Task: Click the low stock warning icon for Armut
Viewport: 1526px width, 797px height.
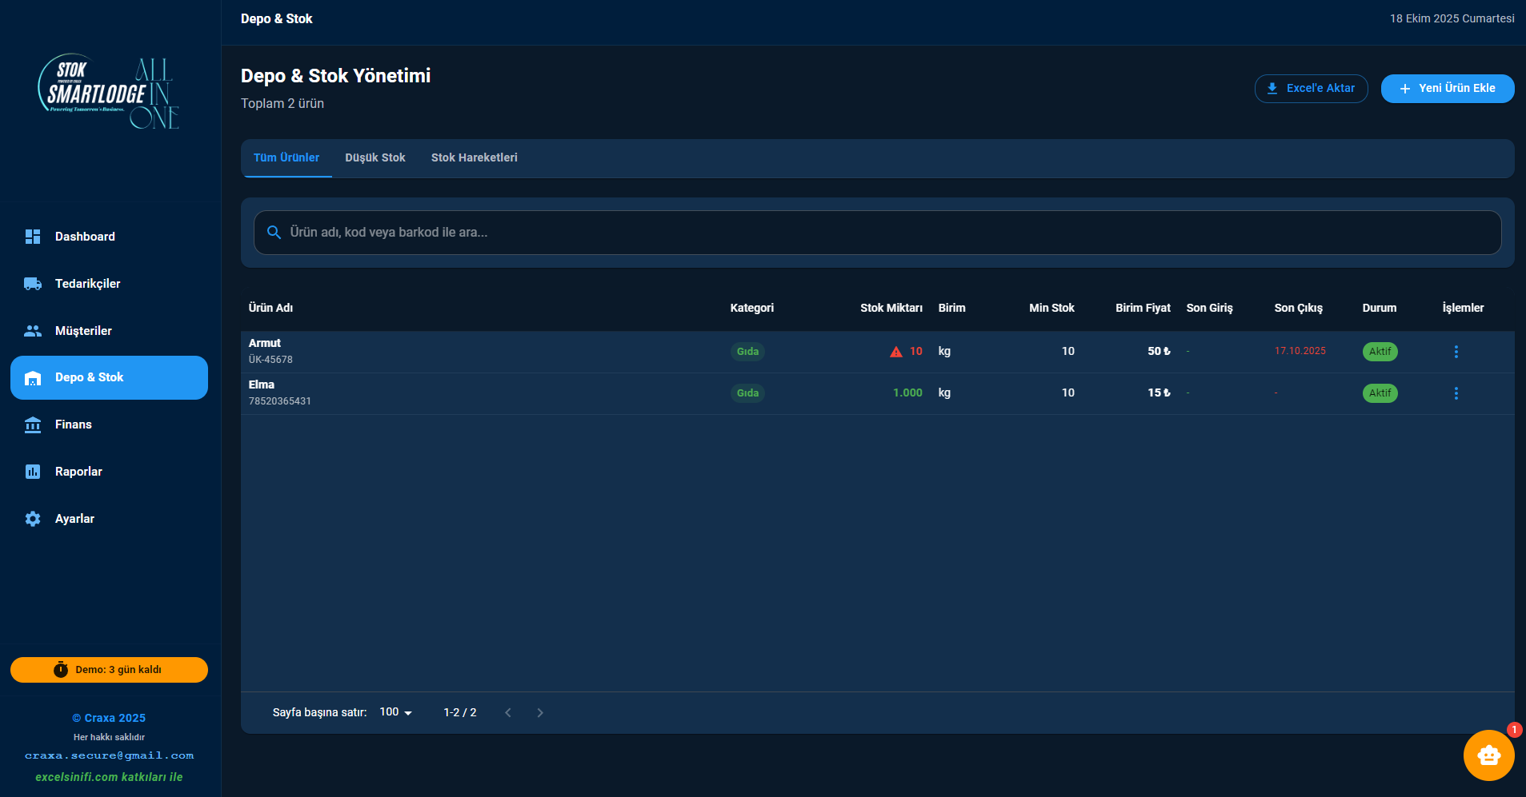Action: pos(895,352)
